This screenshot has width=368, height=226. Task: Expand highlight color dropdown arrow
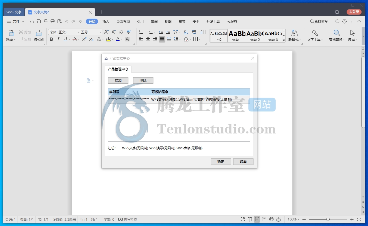(x=112, y=39)
